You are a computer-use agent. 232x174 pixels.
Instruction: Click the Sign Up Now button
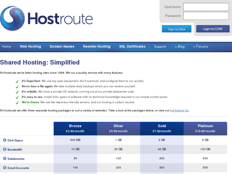(x=176, y=29)
